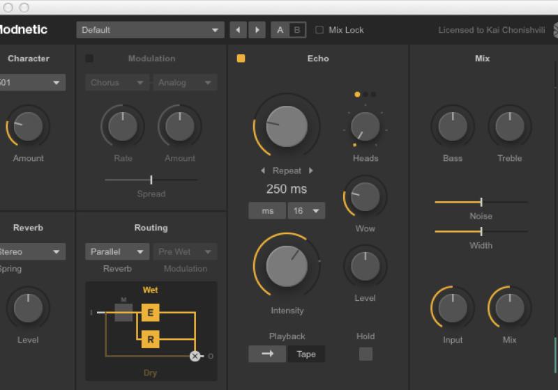Toggle the Hold button

click(365, 354)
